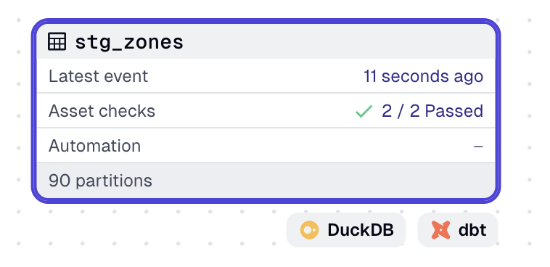This screenshot has height=267, width=550.
Task: Click the Asset checks label
Action: 102,111
